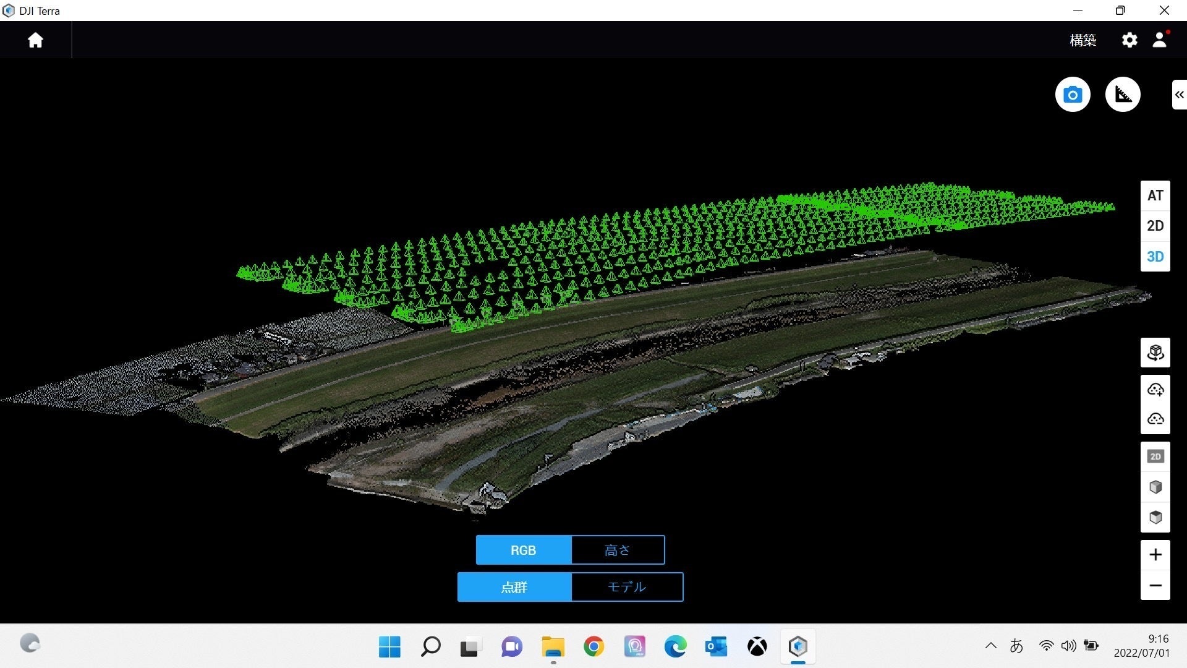
Task: Open the measurement ruler tool
Action: click(x=1123, y=95)
